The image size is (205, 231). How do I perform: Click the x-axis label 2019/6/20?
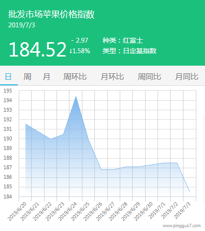[x=17, y=211]
